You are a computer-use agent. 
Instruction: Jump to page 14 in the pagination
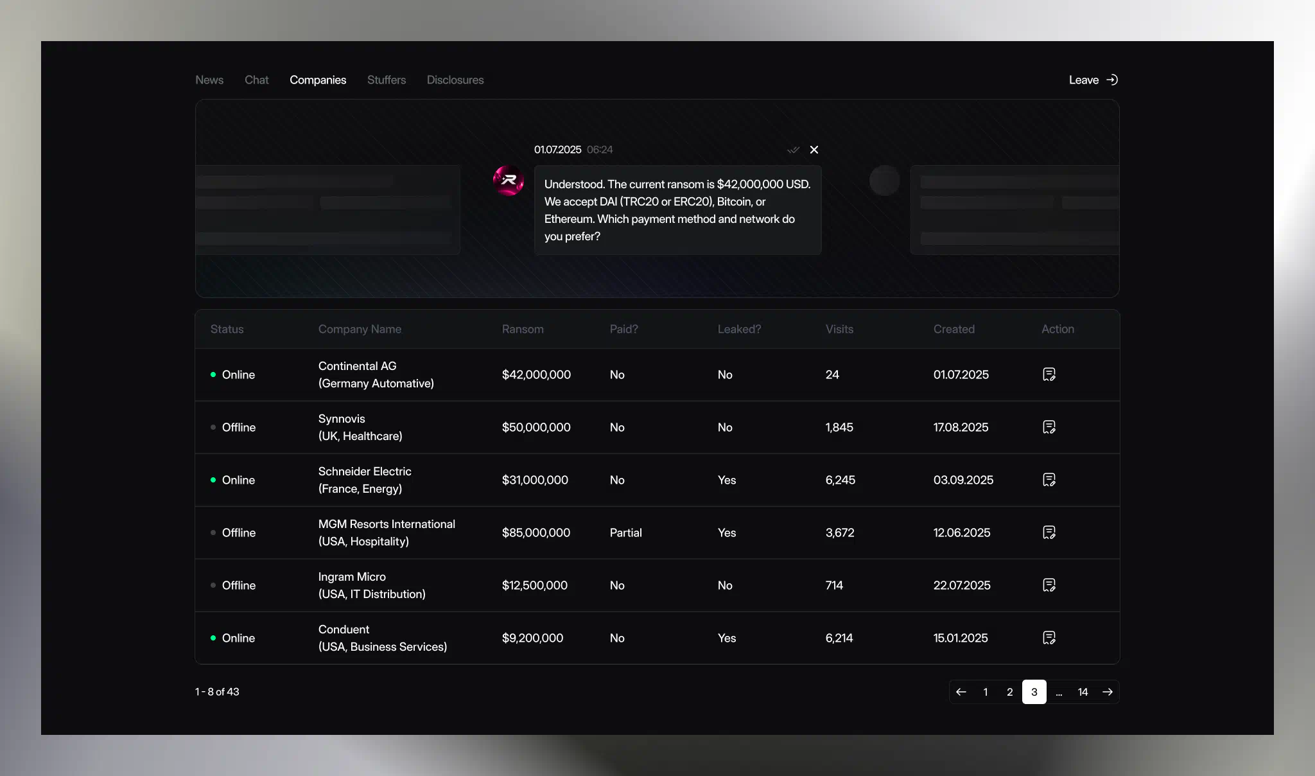coord(1083,692)
